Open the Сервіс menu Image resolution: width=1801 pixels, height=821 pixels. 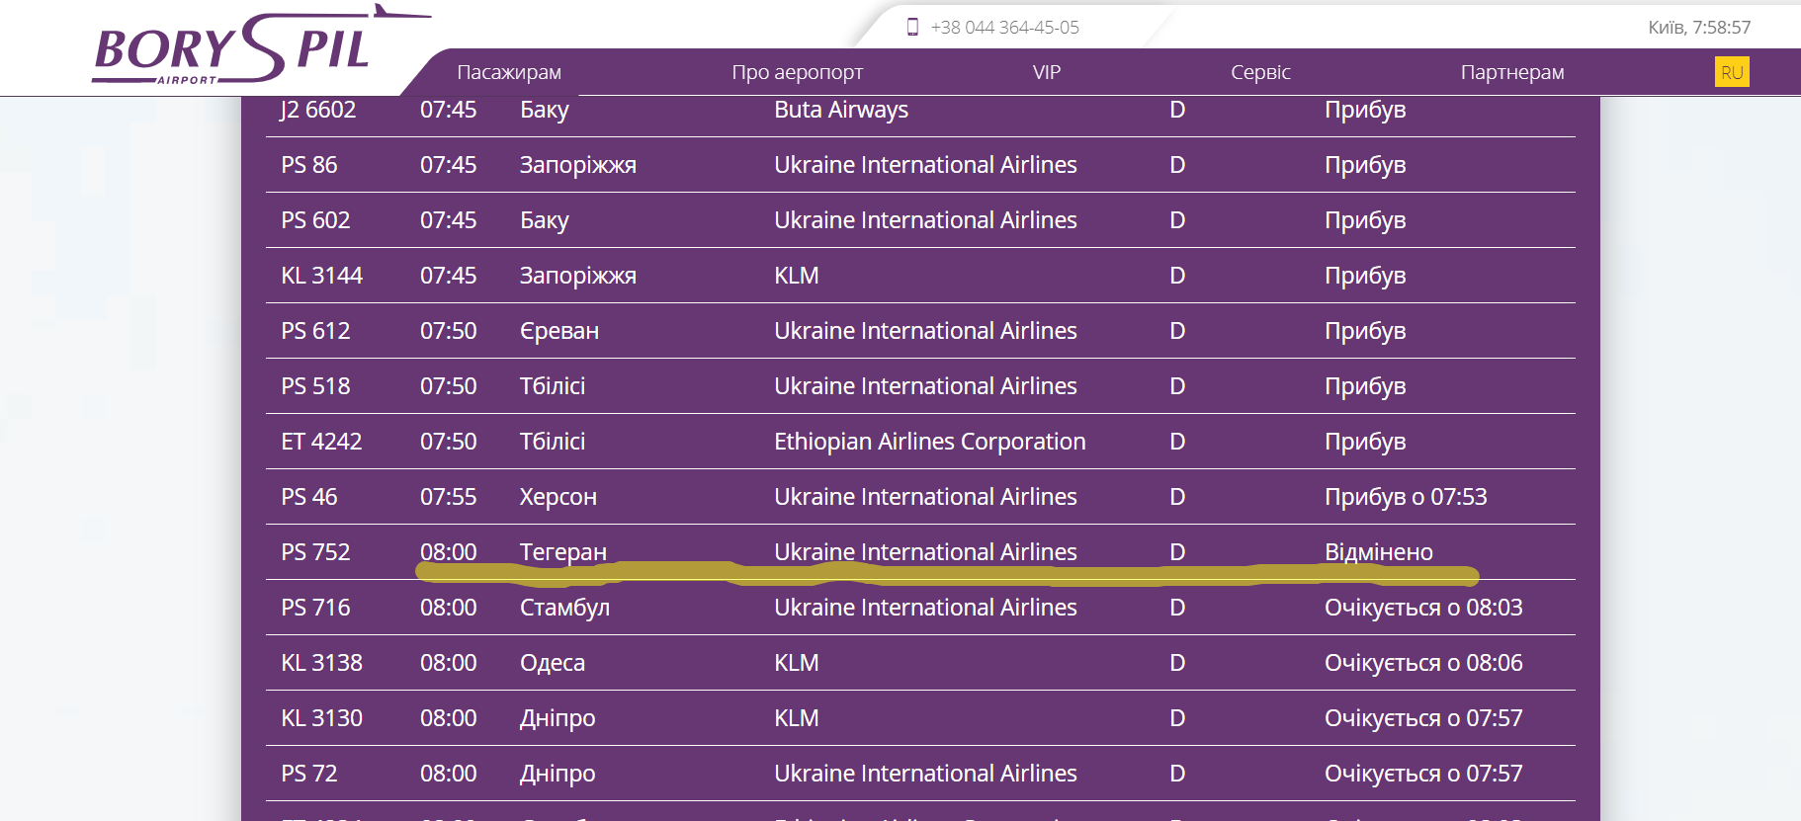1260,72
